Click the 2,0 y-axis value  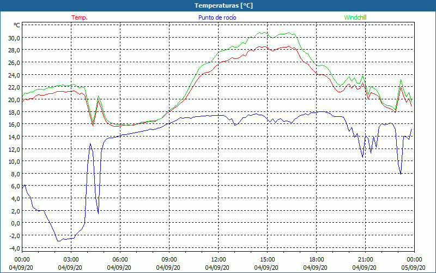15,211
